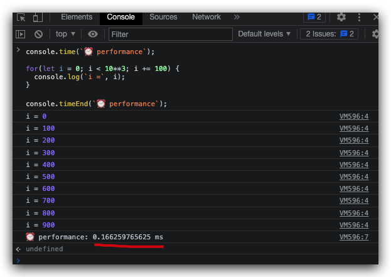Open DevTools settings gear in the tab bar

(341, 17)
